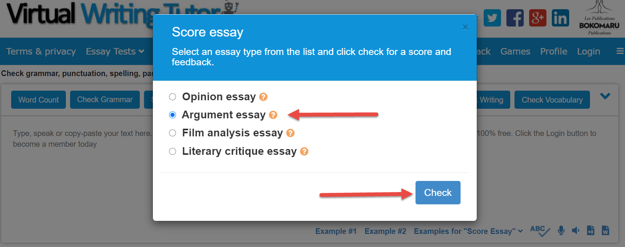Viewport: 625px width, 247px height.
Task: Expand the Essay Tests dropdown
Action: pyautogui.click(x=114, y=51)
